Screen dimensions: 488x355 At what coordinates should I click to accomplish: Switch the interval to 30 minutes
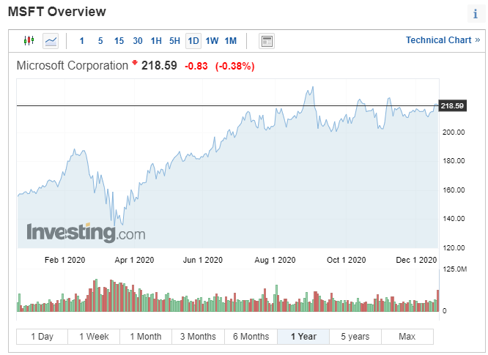138,41
